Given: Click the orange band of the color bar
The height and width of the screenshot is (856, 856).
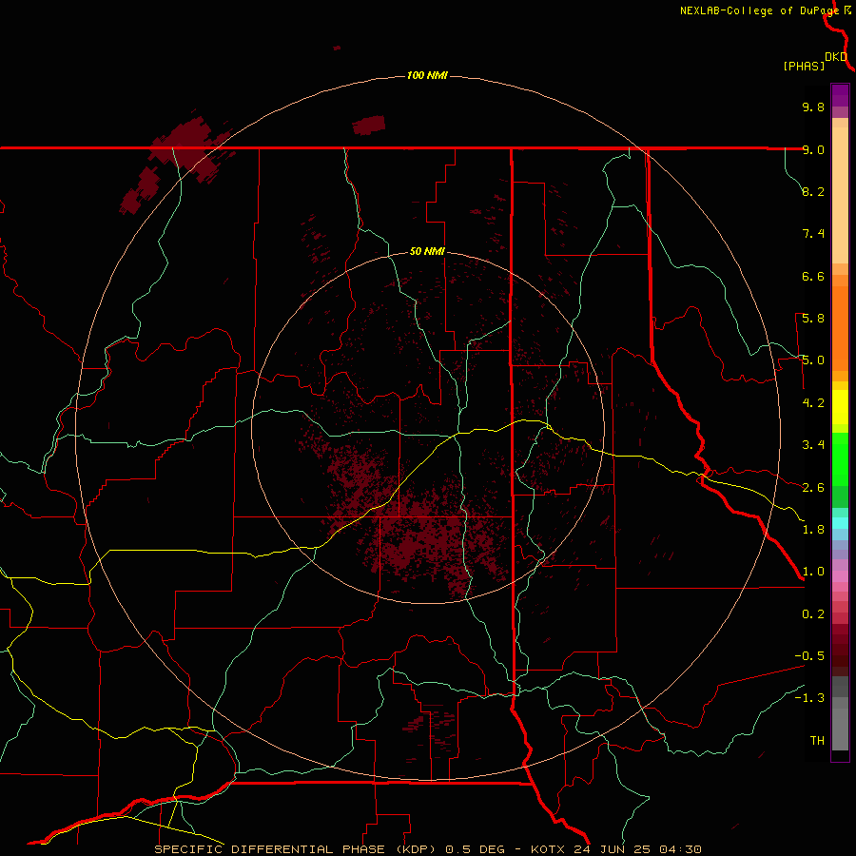Looking at the screenshot, I should [x=840, y=328].
